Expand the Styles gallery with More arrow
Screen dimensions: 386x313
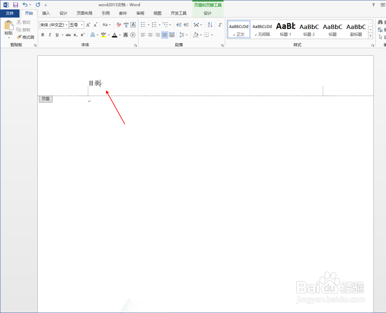pos(371,36)
